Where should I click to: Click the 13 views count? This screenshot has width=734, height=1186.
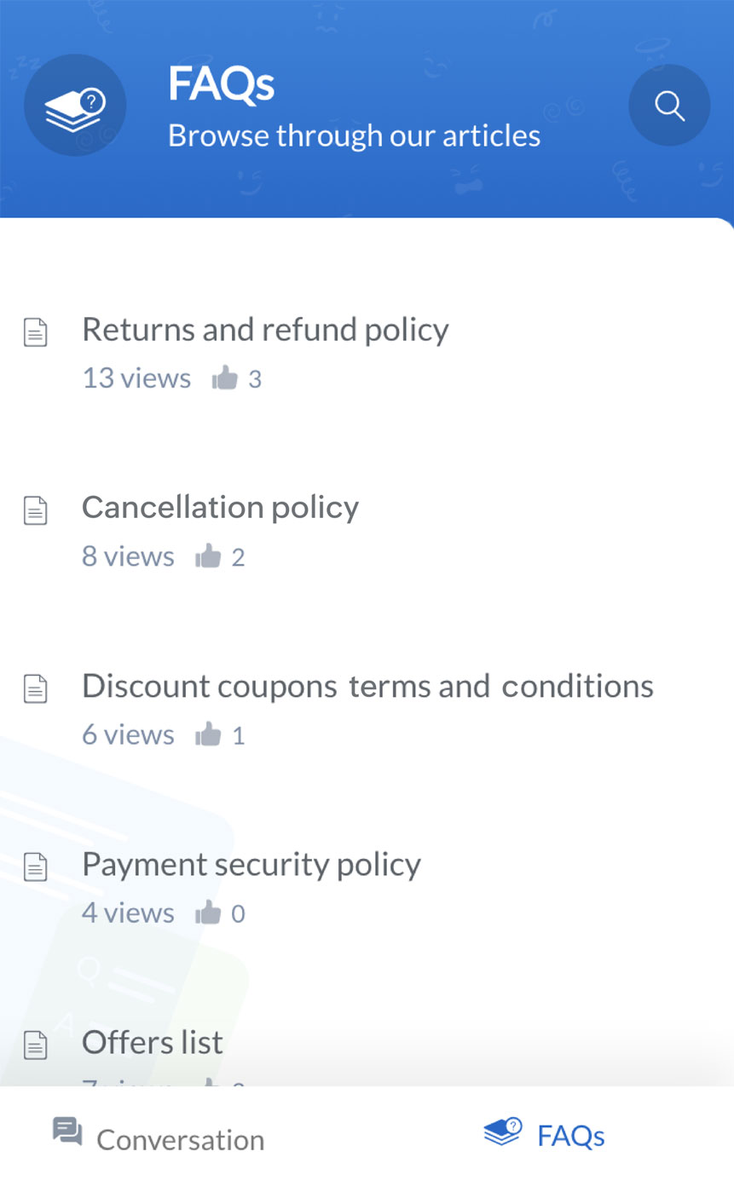pos(136,378)
